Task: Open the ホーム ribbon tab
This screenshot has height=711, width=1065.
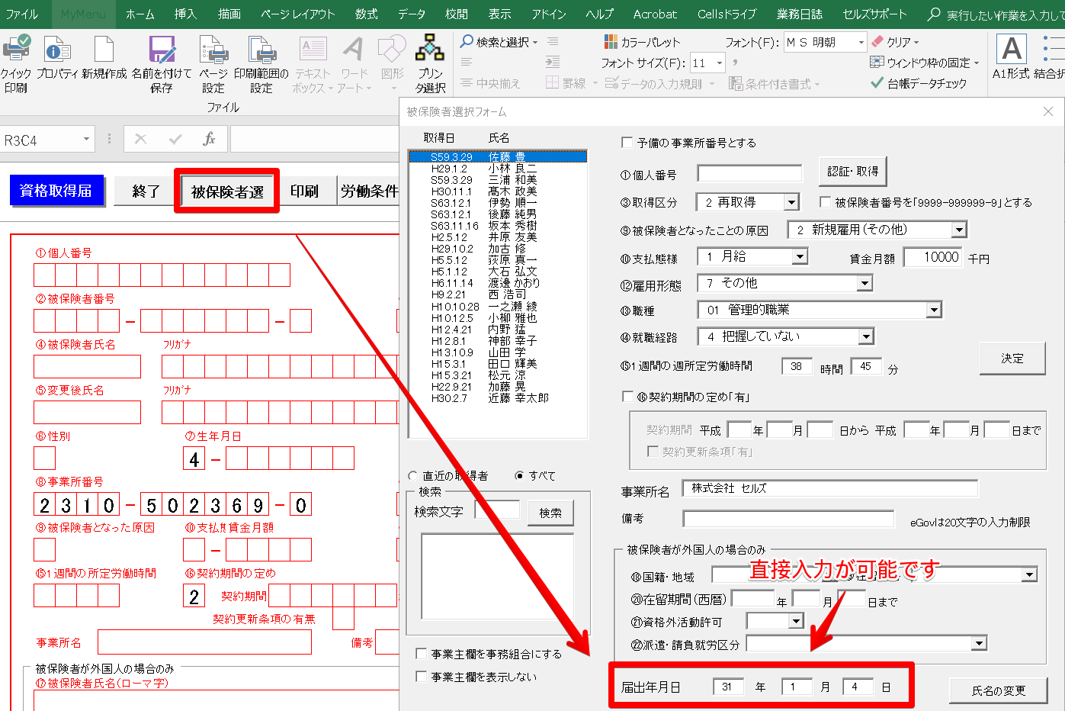Action: [140, 14]
